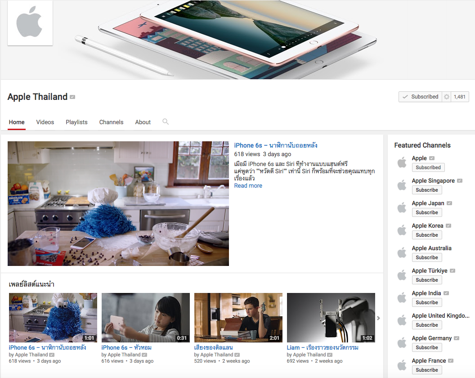Open the featured iPhone 6s video title link
Viewport: 475px width, 378px height.
(x=276, y=145)
